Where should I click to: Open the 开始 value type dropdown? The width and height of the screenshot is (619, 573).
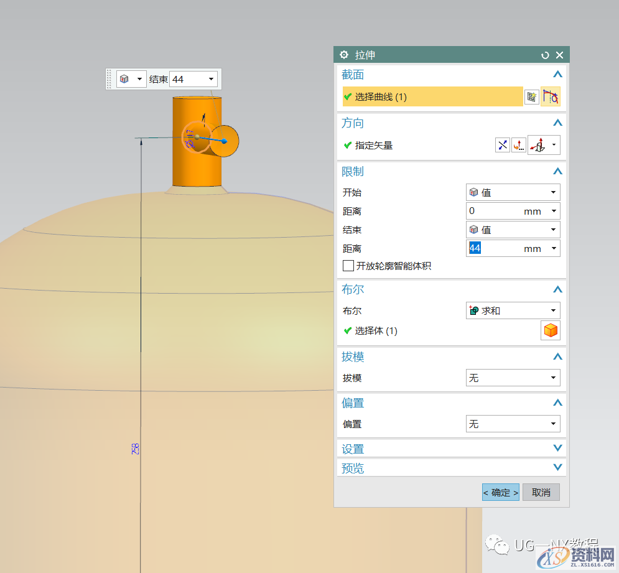513,192
